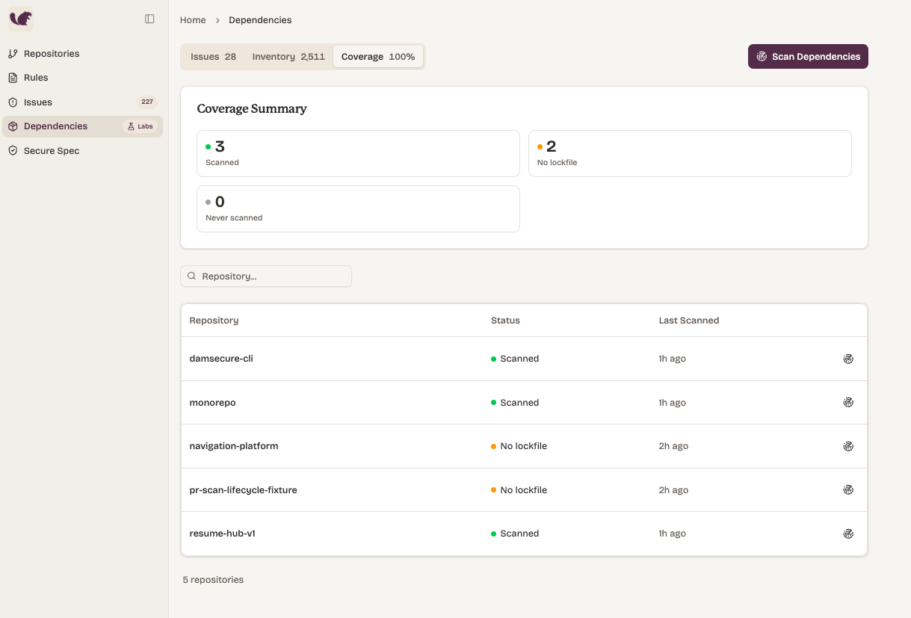Screen dimensions: 911x618
Task: Click the Last Scanned column header
Action: pyautogui.click(x=689, y=321)
